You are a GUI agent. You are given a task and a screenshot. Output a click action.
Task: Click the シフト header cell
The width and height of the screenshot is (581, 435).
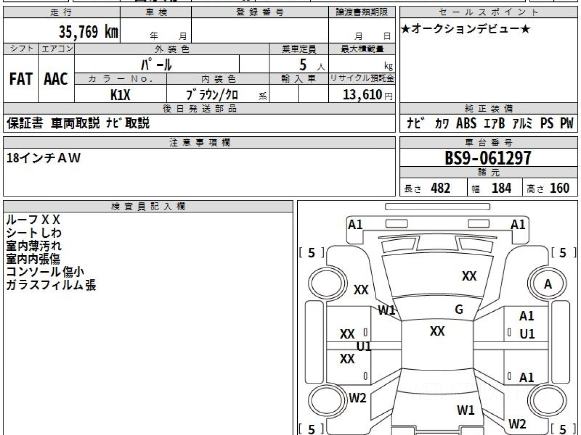coord(21,49)
